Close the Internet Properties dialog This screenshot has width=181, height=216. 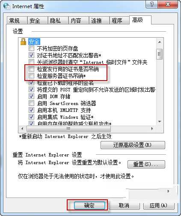[168, 4]
